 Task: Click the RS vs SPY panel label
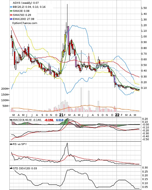pyautogui.click(x=20, y=144)
